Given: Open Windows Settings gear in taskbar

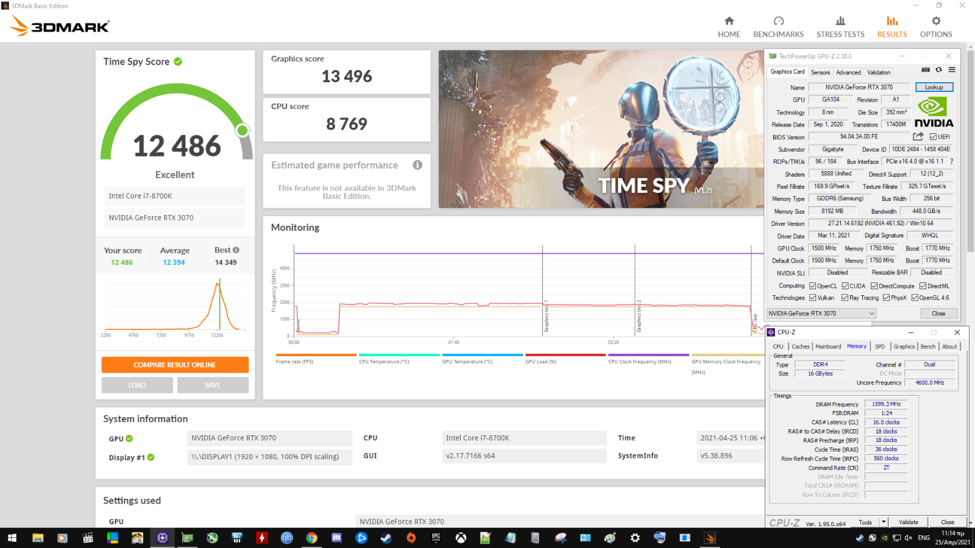Looking at the screenshot, I should 635,538.
